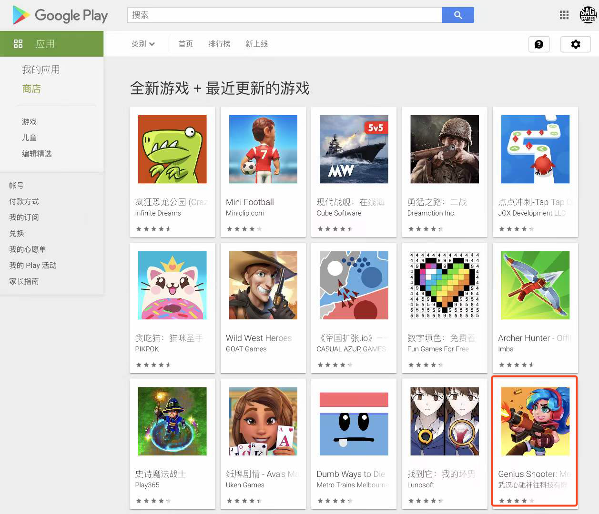Open the 数字填色 pixel heart icon

click(445, 285)
